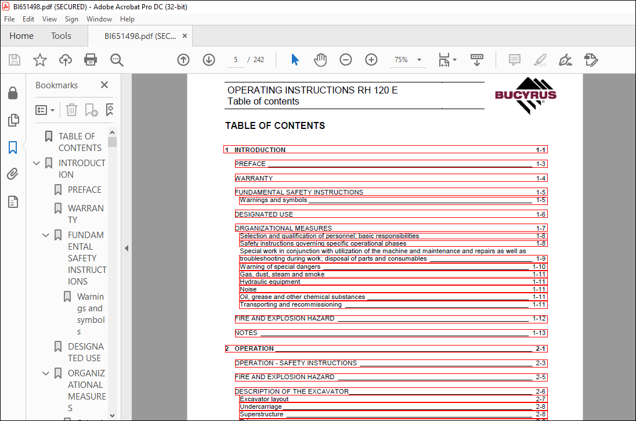636x421 pixels.
Task: Click the scrolling mode keyboard icon
Action: click(477, 60)
